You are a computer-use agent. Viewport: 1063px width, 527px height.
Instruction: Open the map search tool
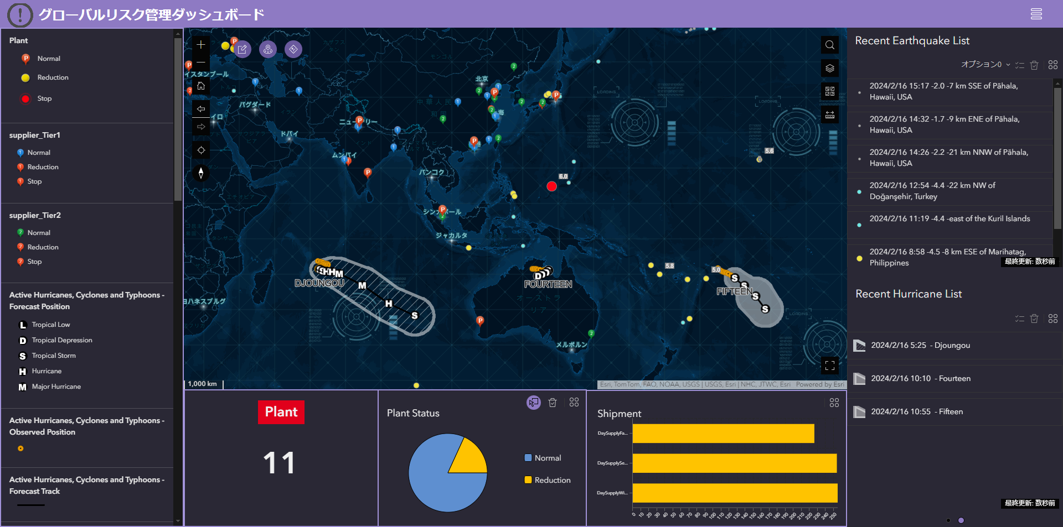pyautogui.click(x=829, y=45)
